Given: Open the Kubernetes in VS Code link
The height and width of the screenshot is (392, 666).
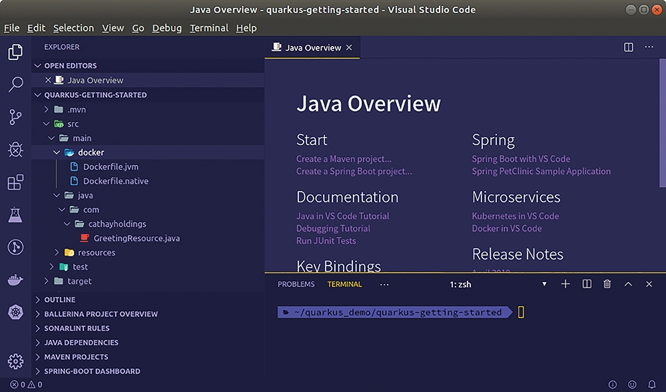Looking at the screenshot, I should (515, 216).
